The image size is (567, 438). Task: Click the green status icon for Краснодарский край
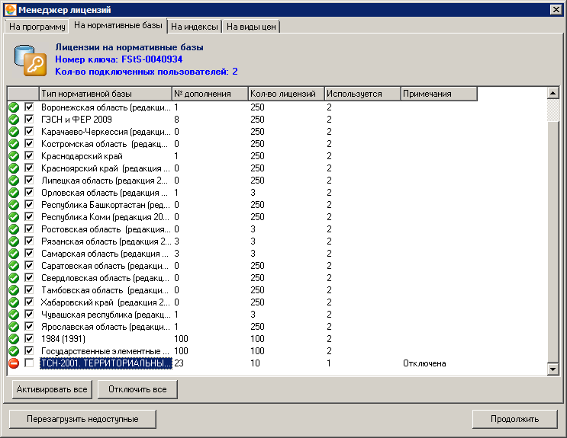pyautogui.click(x=14, y=156)
